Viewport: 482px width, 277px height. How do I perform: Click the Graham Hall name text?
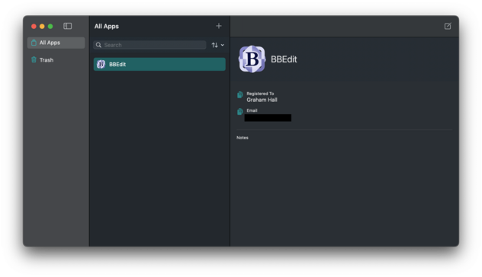point(262,100)
